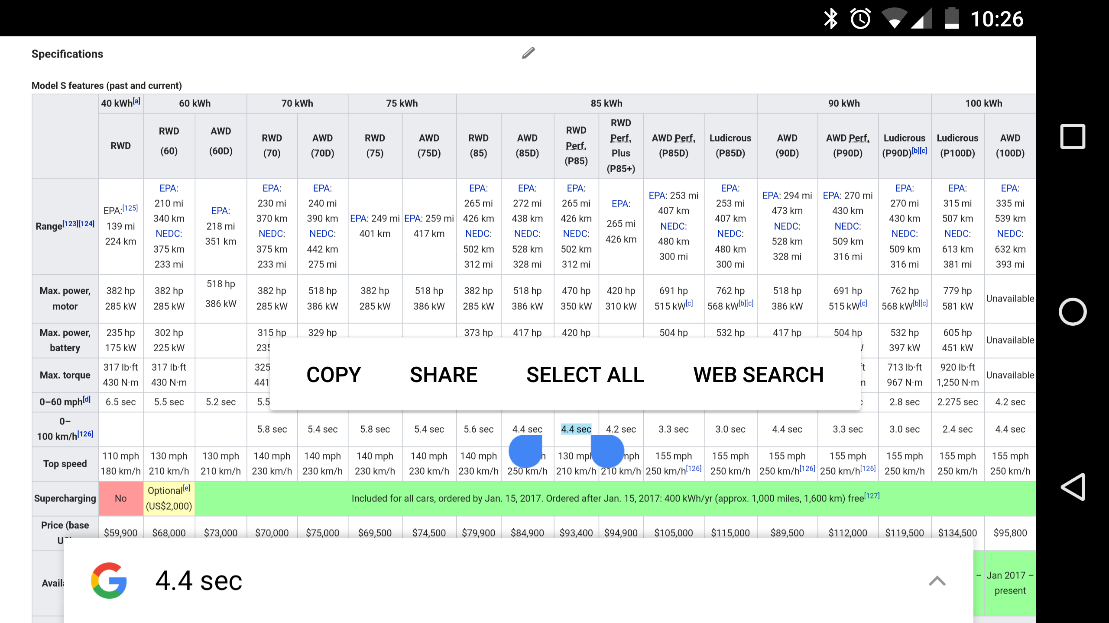Choose SELECT ALL from the selection menu
The width and height of the screenshot is (1109, 623).
coord(585,375)
